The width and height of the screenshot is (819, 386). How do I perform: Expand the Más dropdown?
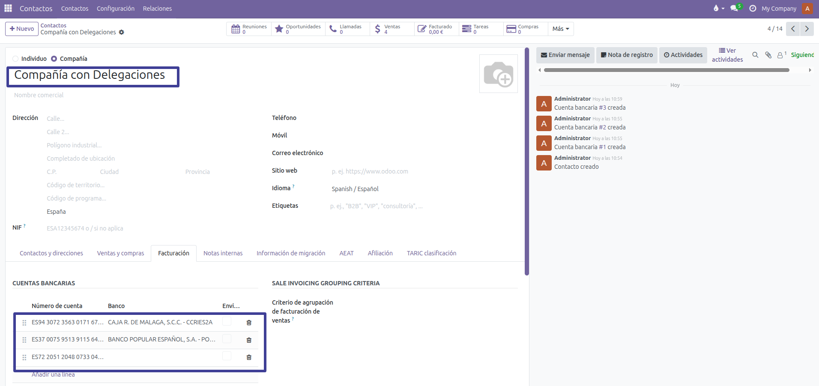pyautogui.click(x=560, y=29)
